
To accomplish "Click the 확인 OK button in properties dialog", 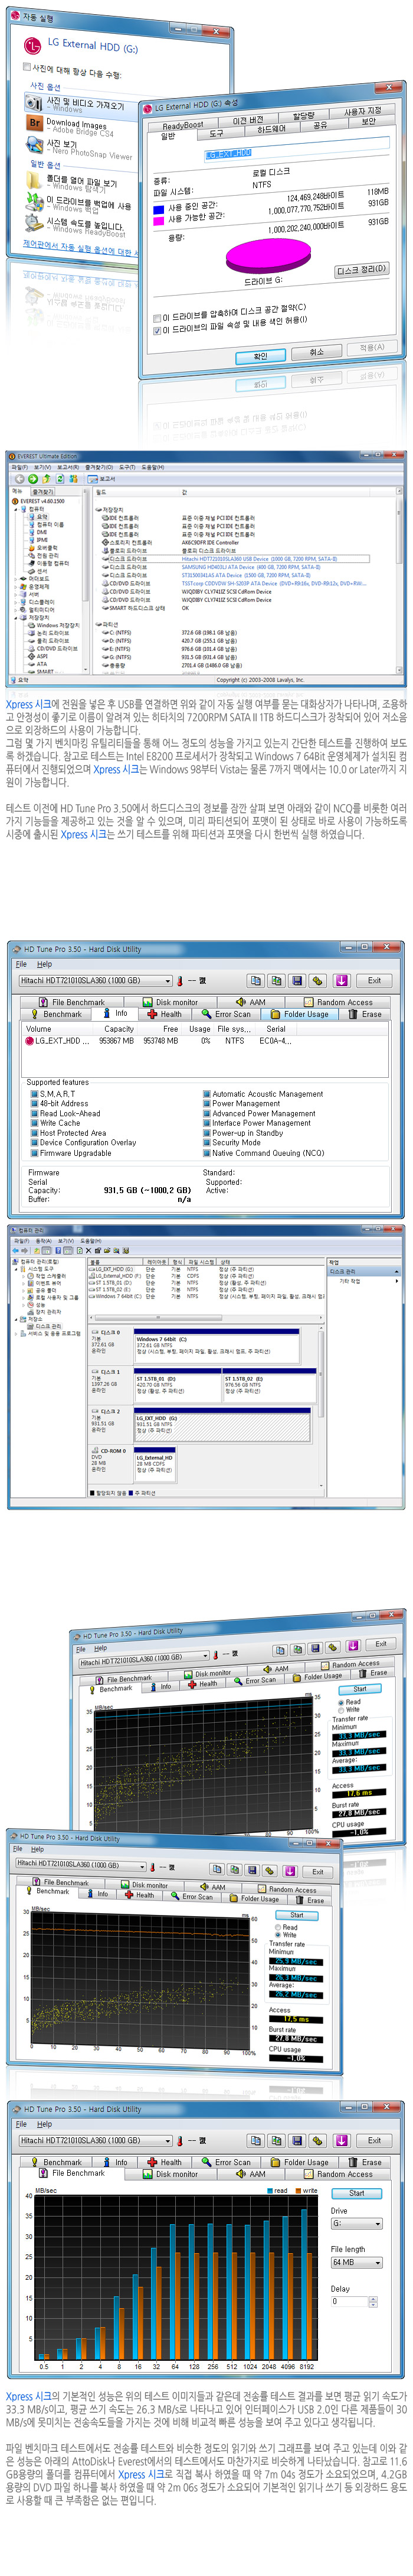I will 260,355.
